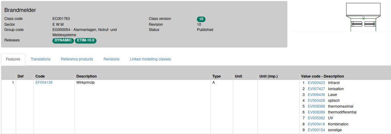Open the Translations tab
Image resolution: width=391 pixels, height=134 pixels.
(40, 59)
